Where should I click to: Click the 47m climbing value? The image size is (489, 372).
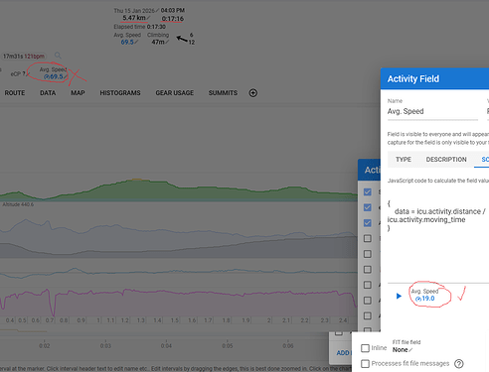click(158, 42)
